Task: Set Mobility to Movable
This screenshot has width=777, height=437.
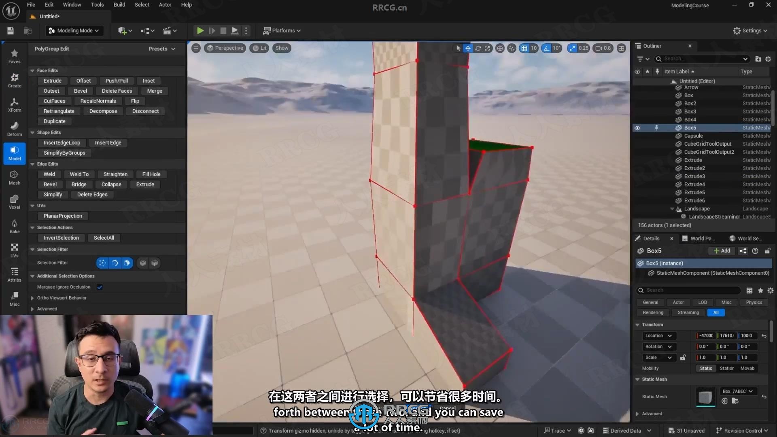Action: [x=747, y=369]
